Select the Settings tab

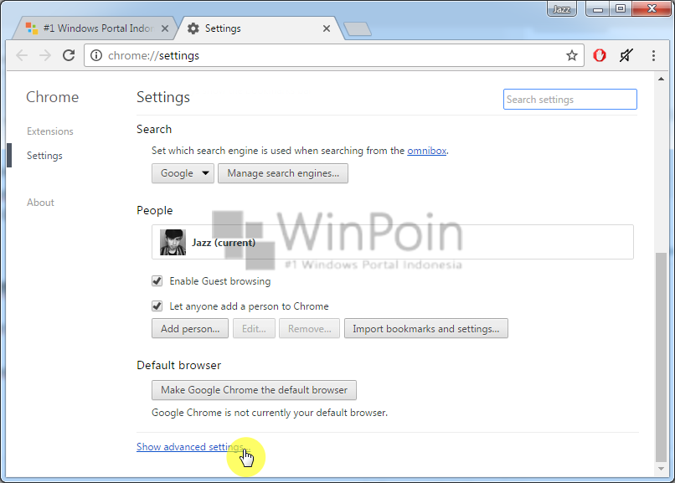(x=260, y=28)
